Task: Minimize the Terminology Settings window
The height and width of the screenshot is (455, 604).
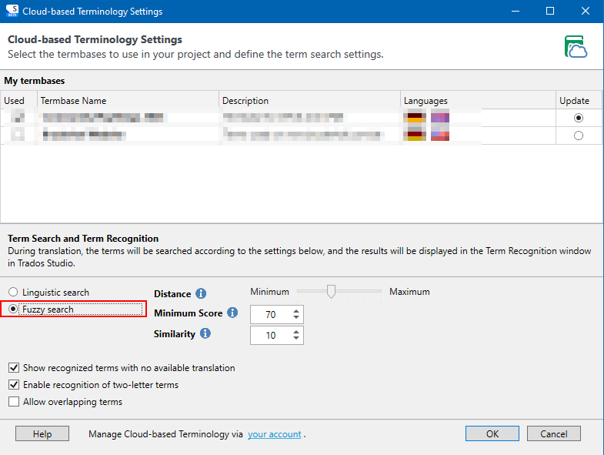Action: 516,12
